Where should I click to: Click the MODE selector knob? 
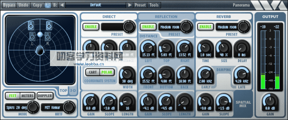(x=33, y=107)
